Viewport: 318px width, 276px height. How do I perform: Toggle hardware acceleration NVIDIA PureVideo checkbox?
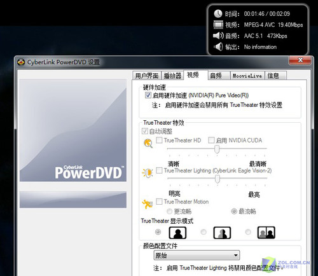(x=148, y=95)
